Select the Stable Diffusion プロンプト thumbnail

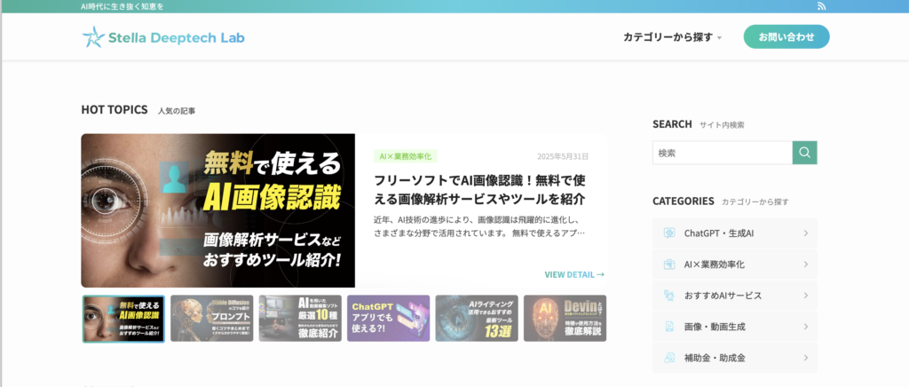pyautogui.click(x=211, y=319)
